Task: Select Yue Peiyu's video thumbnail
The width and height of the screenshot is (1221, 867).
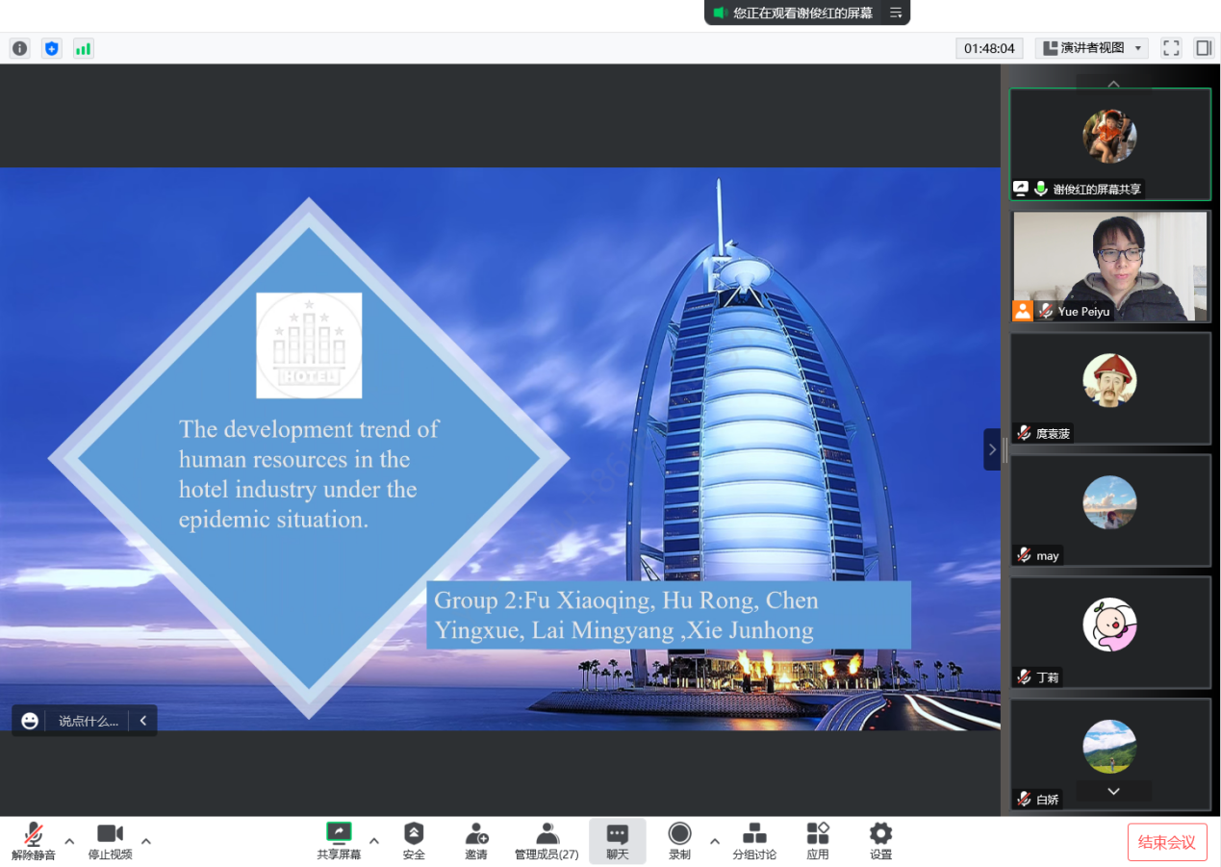Action: [1109, 267]
